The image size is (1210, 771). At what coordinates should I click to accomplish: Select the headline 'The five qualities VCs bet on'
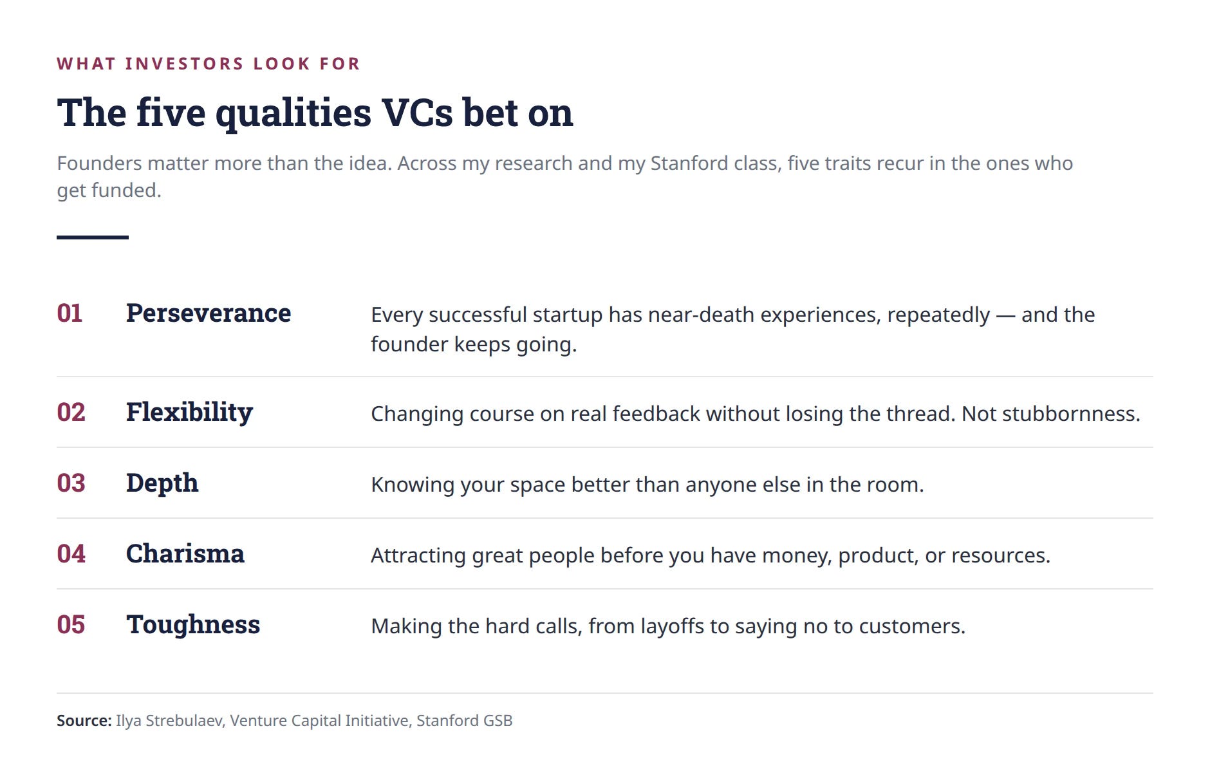315,113
